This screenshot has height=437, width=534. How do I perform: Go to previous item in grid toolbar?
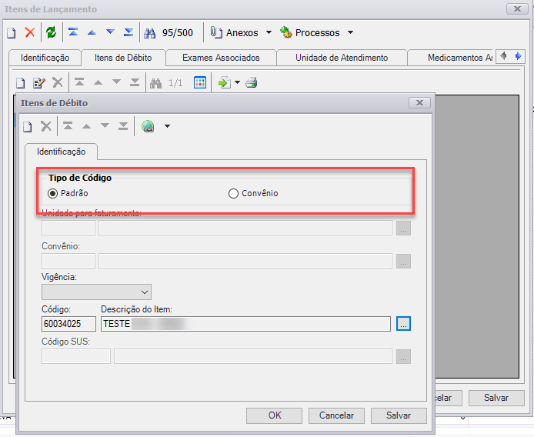click(98, 82)
